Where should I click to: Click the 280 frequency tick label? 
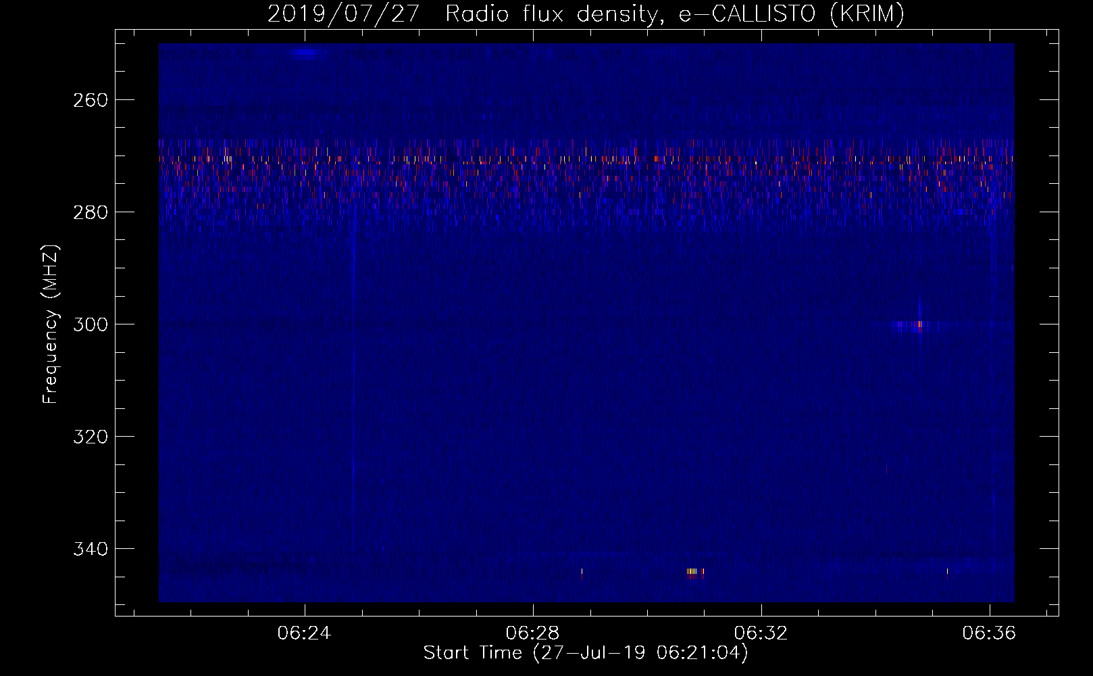91,212
